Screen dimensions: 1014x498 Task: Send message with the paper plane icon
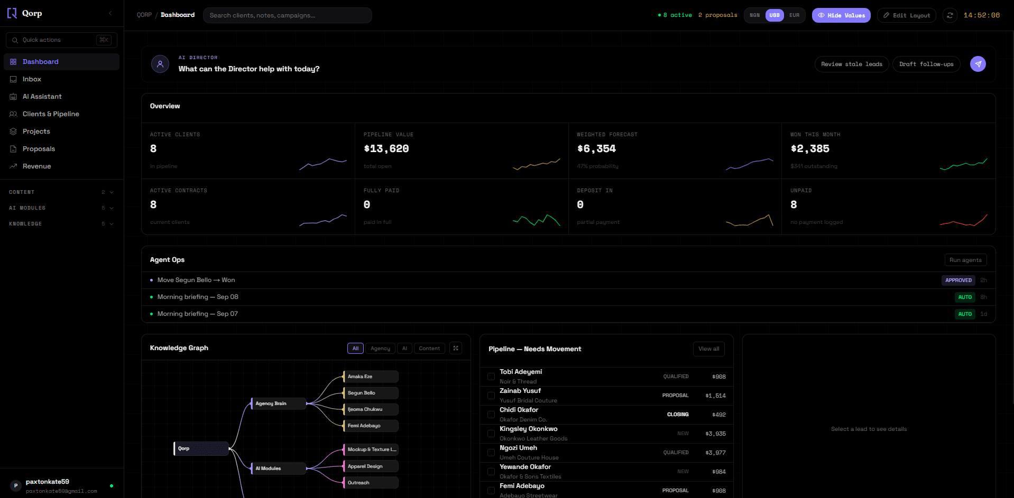pos(978,64)
